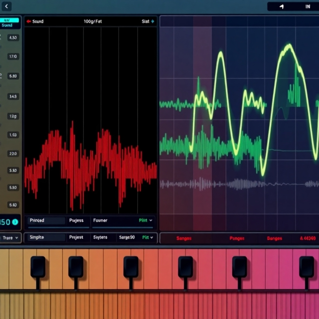
Task: Switch to the Sound tab
Action: coord(7,25)
